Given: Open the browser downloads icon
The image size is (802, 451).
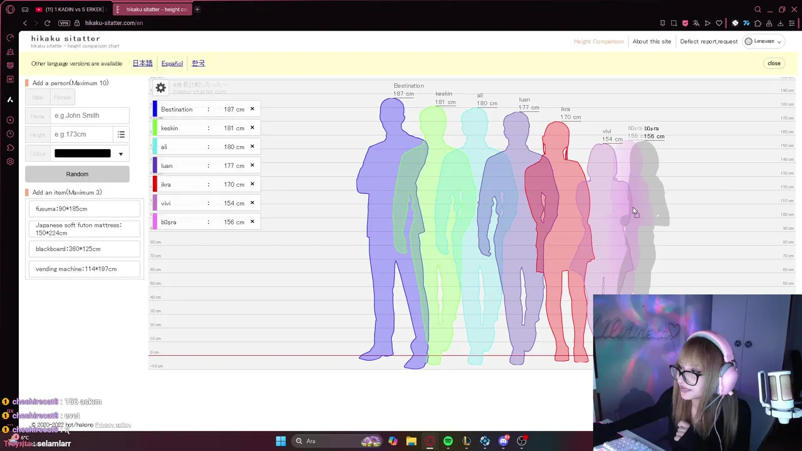Looking at the screenshot, I should [x=780, y=23].
